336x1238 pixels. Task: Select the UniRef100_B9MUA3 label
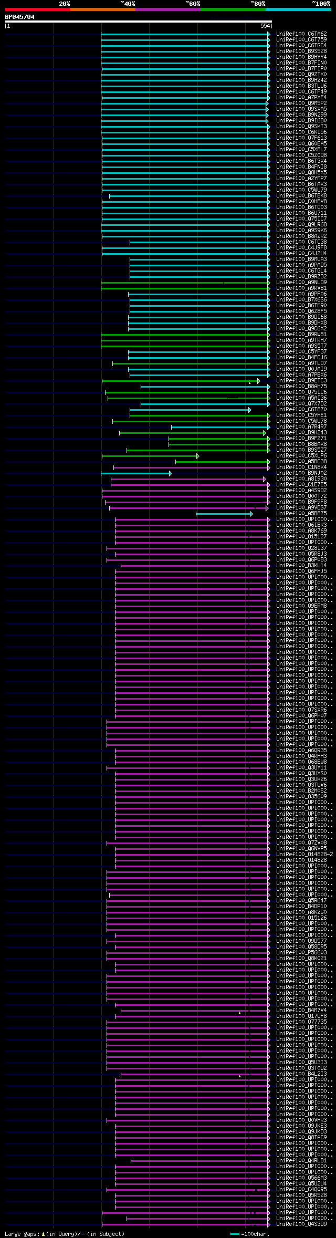click(301, 259)
